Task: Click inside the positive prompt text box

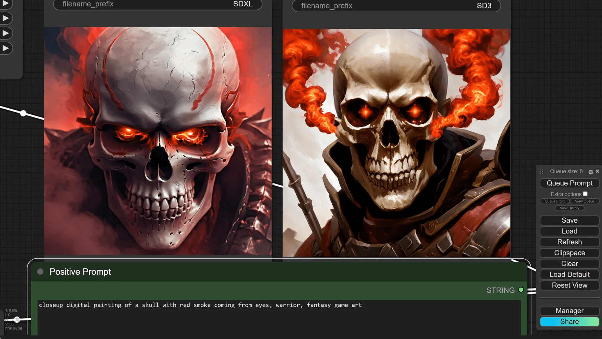Action: [278, 317]
